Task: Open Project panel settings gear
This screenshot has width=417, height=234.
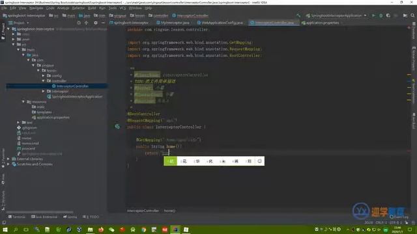Action: [96, 23]
